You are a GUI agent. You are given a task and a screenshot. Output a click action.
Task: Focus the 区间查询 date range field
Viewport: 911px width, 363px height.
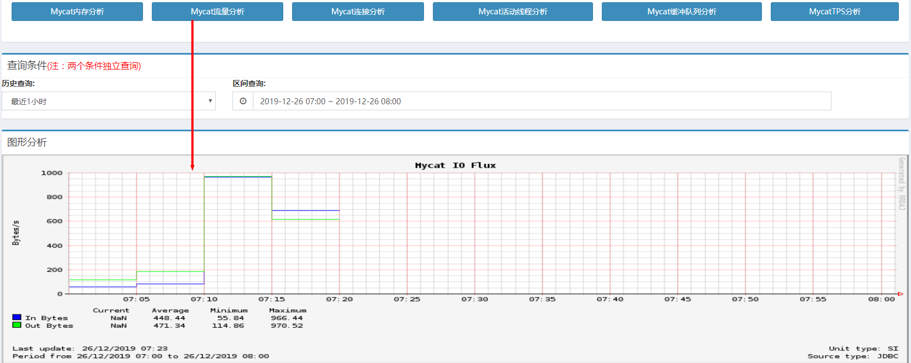click(x=542, y=101)
